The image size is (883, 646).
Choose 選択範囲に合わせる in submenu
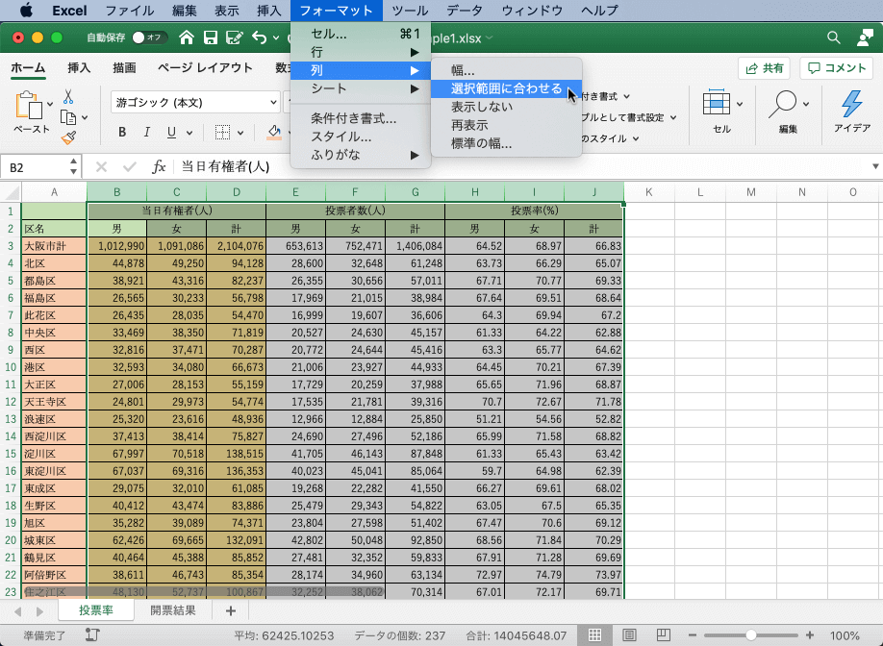point(506,88)
